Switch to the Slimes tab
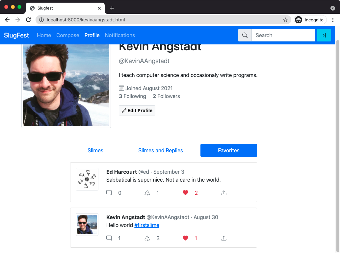Viewport: 340px width, 253px height. click(x=95, y=150)
